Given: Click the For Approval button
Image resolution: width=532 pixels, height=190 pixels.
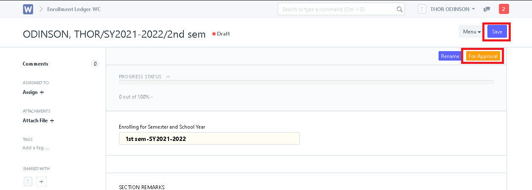Looking at the screenshot, I should click(483, 56).
